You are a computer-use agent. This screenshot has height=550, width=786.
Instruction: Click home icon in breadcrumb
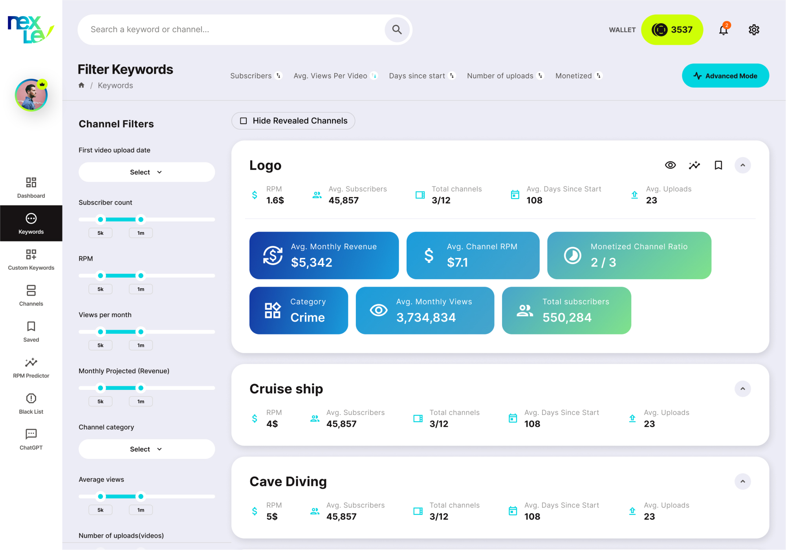[x=81, y=85]
